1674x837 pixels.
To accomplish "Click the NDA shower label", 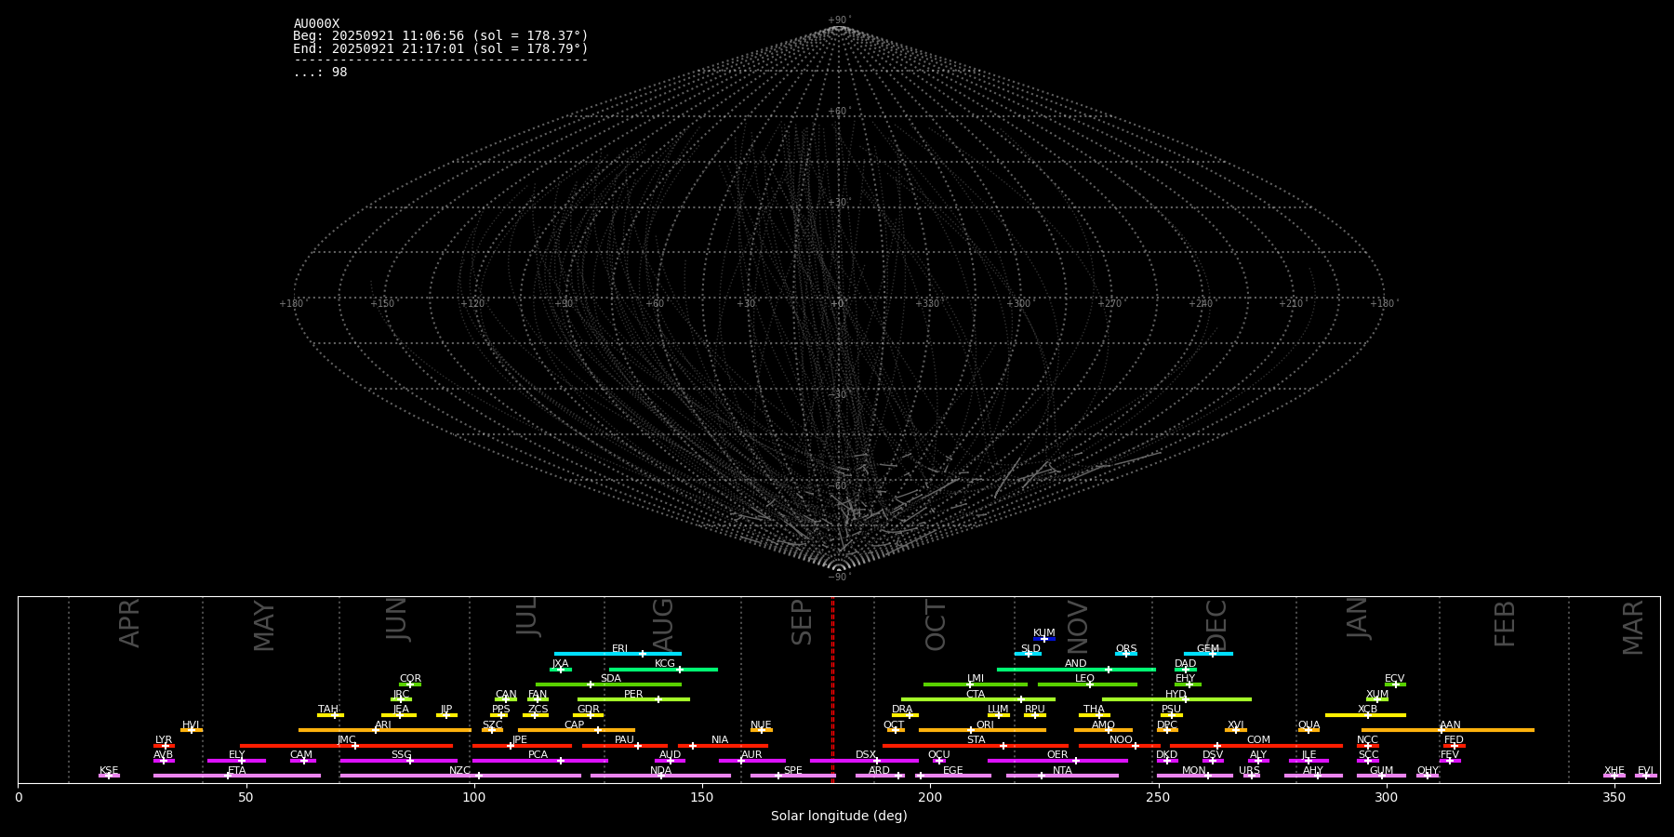I will pyautogui.click(x=660, y=771).
